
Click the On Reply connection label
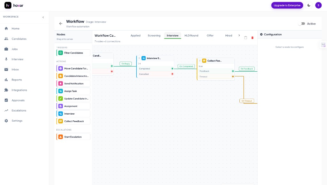[125, 64]
